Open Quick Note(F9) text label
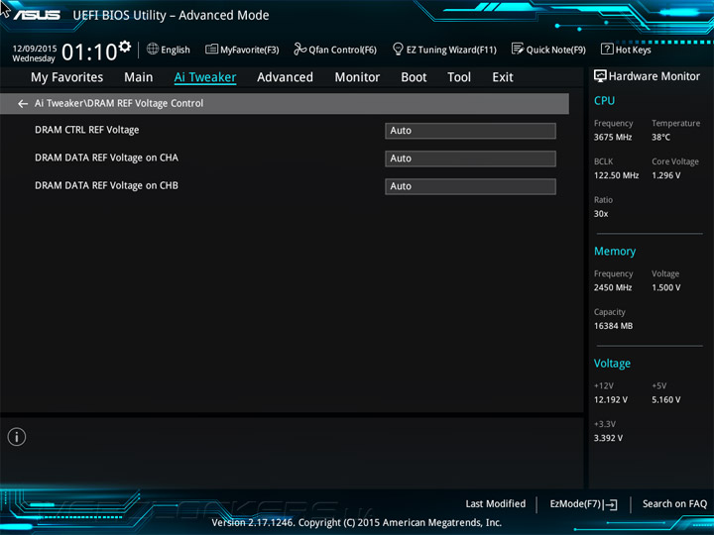This screenshot has height=535, width=714. [556, 50]
